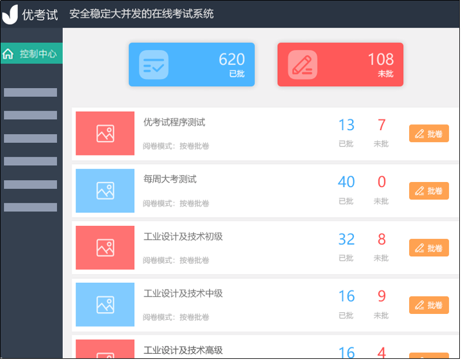Open the red 108 未批 summary card
Screen dimensions: 461x360
tap(341, 65)
